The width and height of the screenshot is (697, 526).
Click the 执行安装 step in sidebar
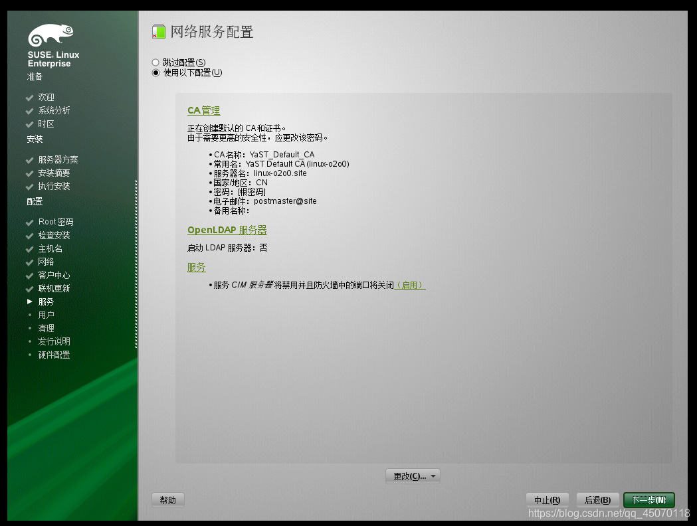click(54, 187)
